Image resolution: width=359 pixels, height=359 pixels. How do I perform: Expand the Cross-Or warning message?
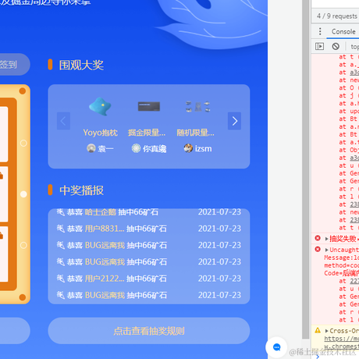click(326, 331)
